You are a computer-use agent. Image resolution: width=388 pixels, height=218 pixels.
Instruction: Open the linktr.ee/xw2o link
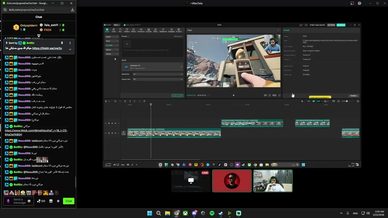[x=47, y=48]
